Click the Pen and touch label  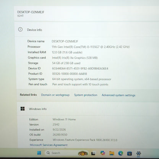(x=38, y=84)
